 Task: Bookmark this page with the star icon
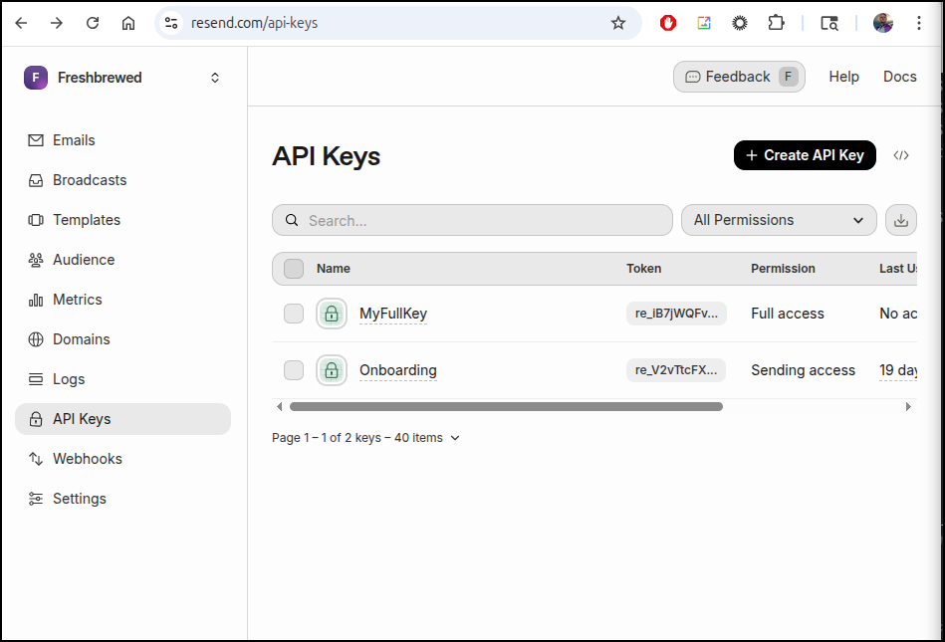tap(618, 23)
